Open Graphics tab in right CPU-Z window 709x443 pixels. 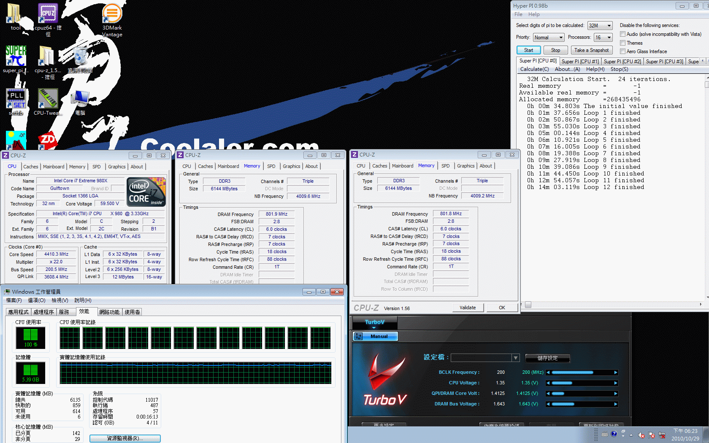[x=466, y=166]
